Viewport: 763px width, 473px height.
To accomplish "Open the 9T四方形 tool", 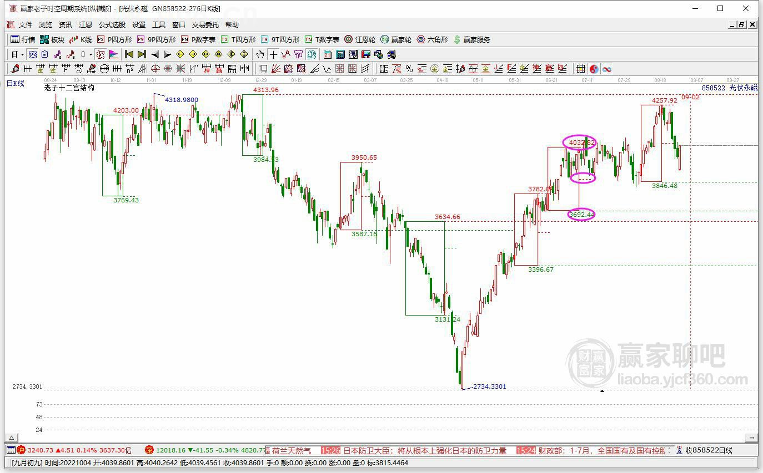I will [x=280, y=39].
